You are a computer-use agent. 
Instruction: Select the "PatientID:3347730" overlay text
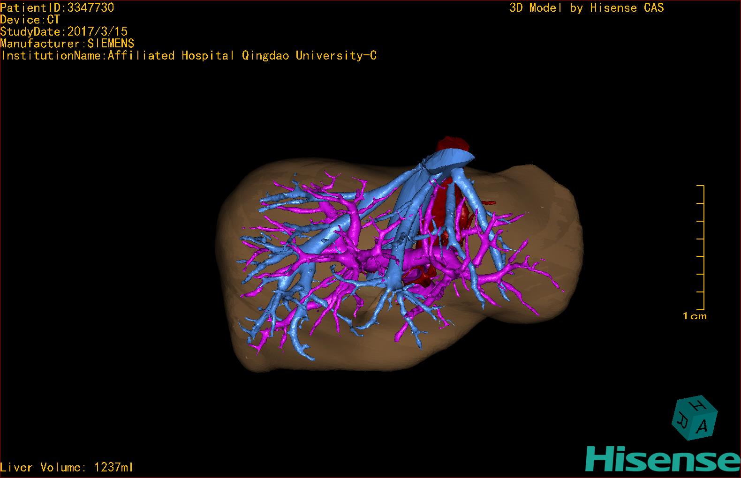pyautogui.click(x=57, y=7)
